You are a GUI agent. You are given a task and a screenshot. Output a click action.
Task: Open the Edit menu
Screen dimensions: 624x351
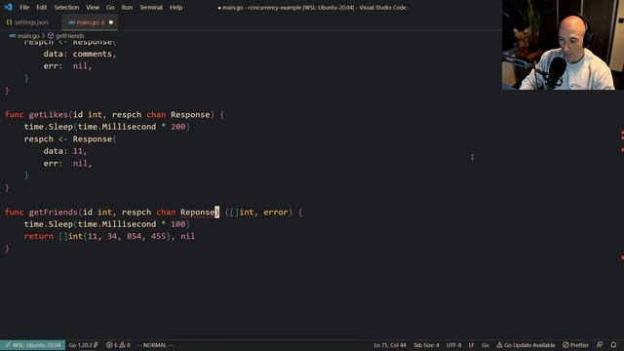[x=41, y=7]
